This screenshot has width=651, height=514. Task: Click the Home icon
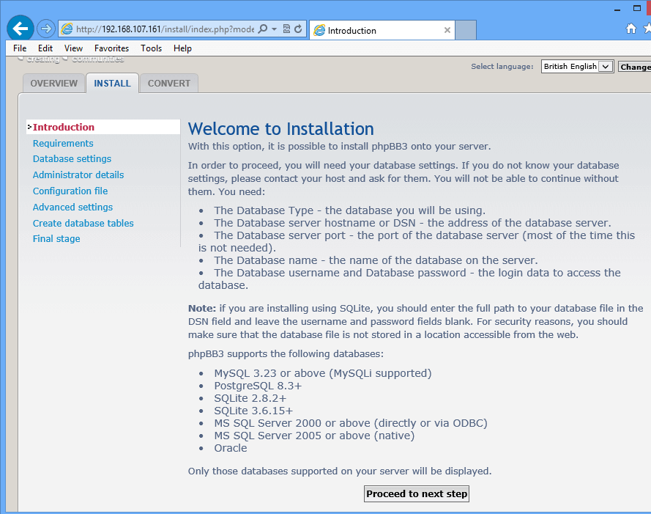tap(631, 29)
